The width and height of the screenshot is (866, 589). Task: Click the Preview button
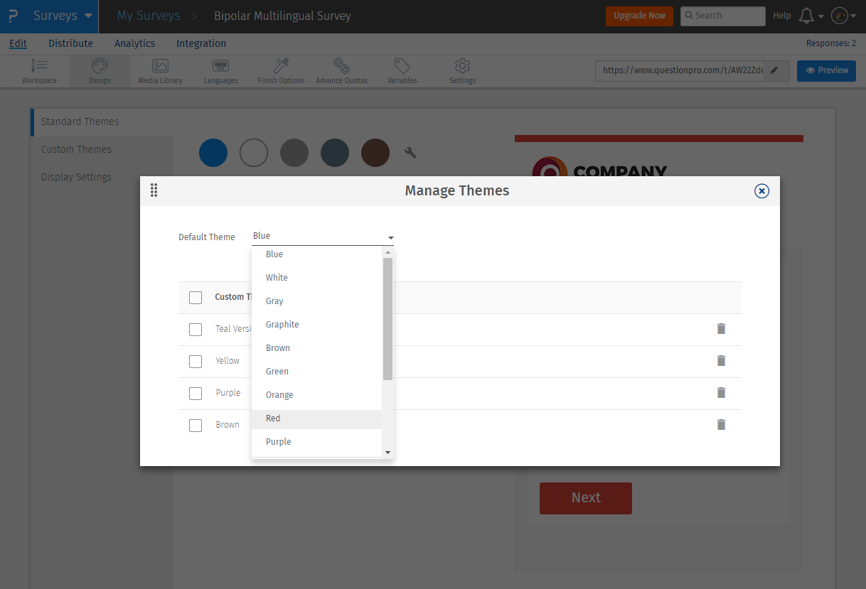tap(826, 70)
